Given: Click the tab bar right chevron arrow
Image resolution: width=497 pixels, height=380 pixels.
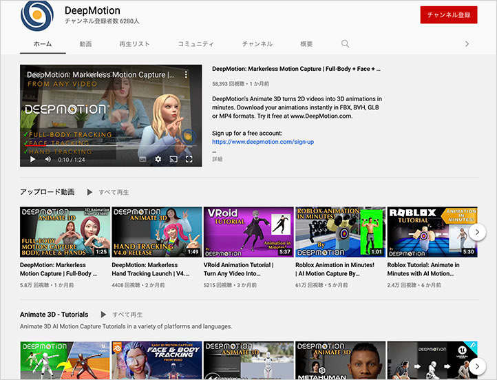Looking at the screenshot, I should (467, 44).
